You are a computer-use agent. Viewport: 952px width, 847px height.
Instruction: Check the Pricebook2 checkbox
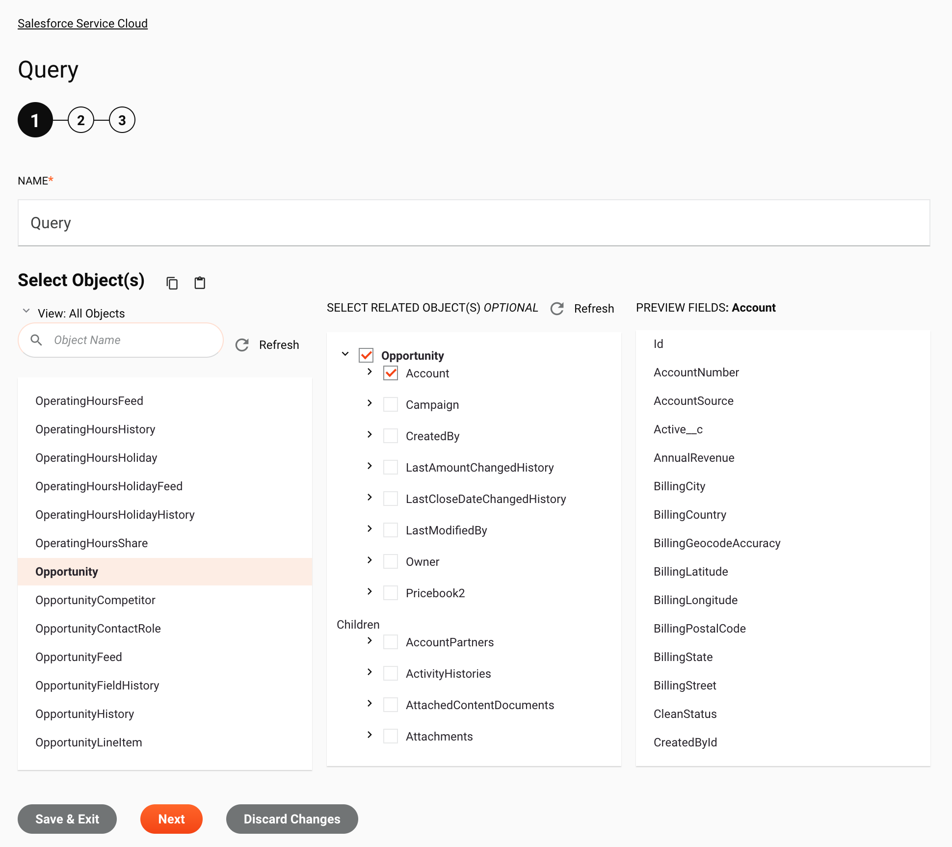[391, 593]
